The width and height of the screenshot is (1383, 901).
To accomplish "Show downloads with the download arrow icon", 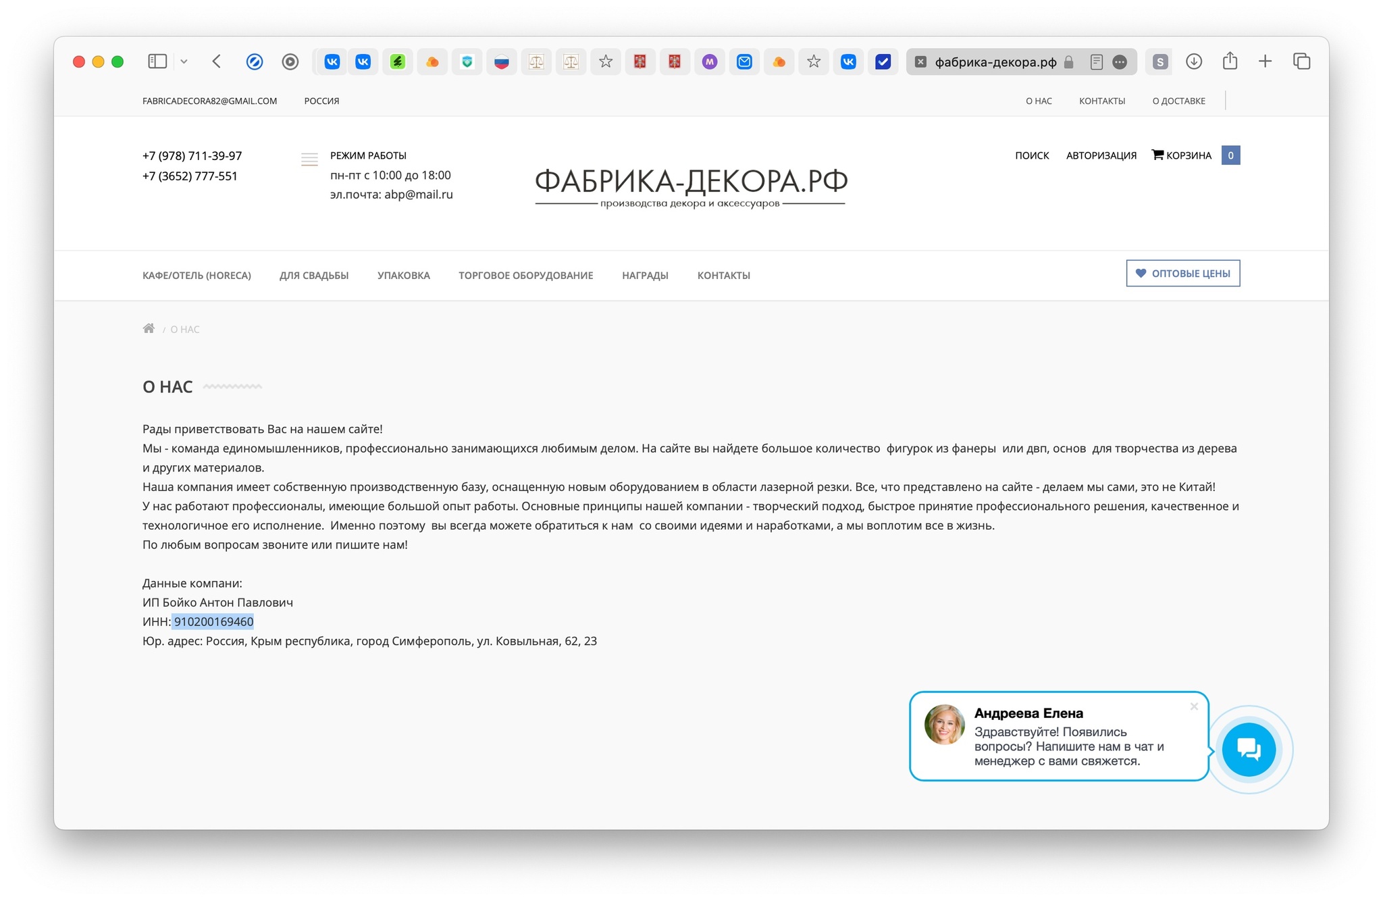I will (x=1194, y=61).
